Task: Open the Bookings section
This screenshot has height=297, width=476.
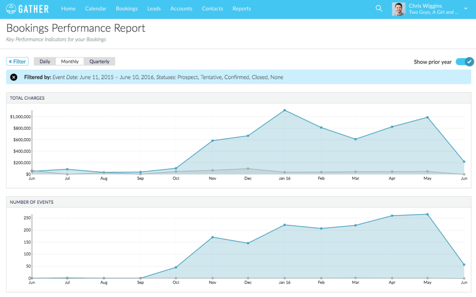Action: 127,9
